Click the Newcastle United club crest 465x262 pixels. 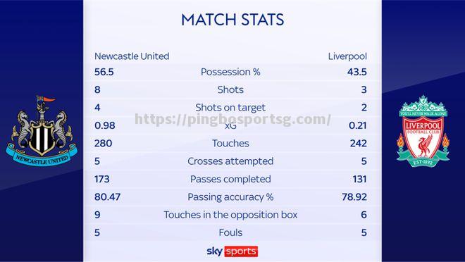point(42,131)
